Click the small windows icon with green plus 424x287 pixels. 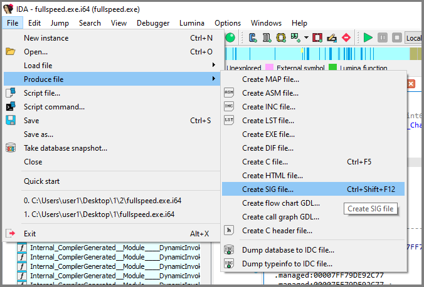point(295,38)
